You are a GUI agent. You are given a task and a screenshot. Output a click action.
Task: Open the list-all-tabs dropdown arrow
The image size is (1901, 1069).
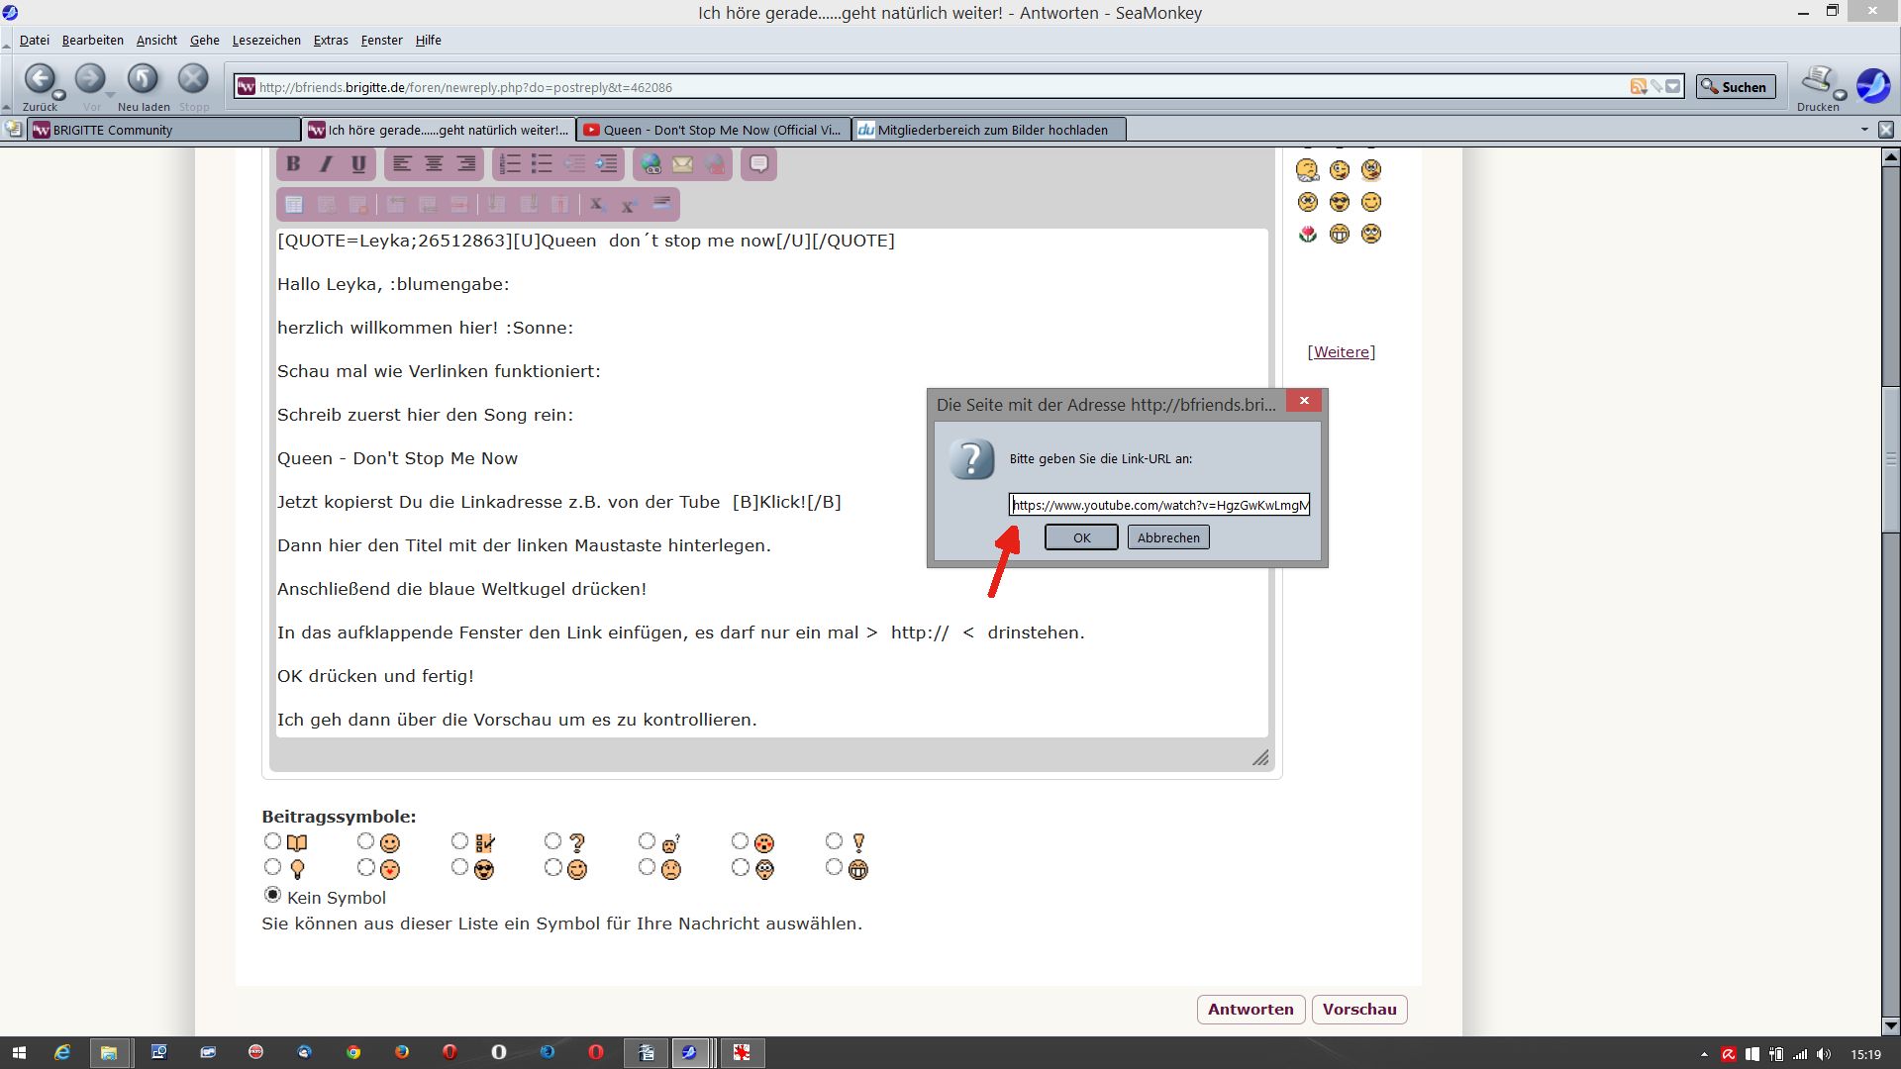pyautogui.click(x=1864, y=130)
